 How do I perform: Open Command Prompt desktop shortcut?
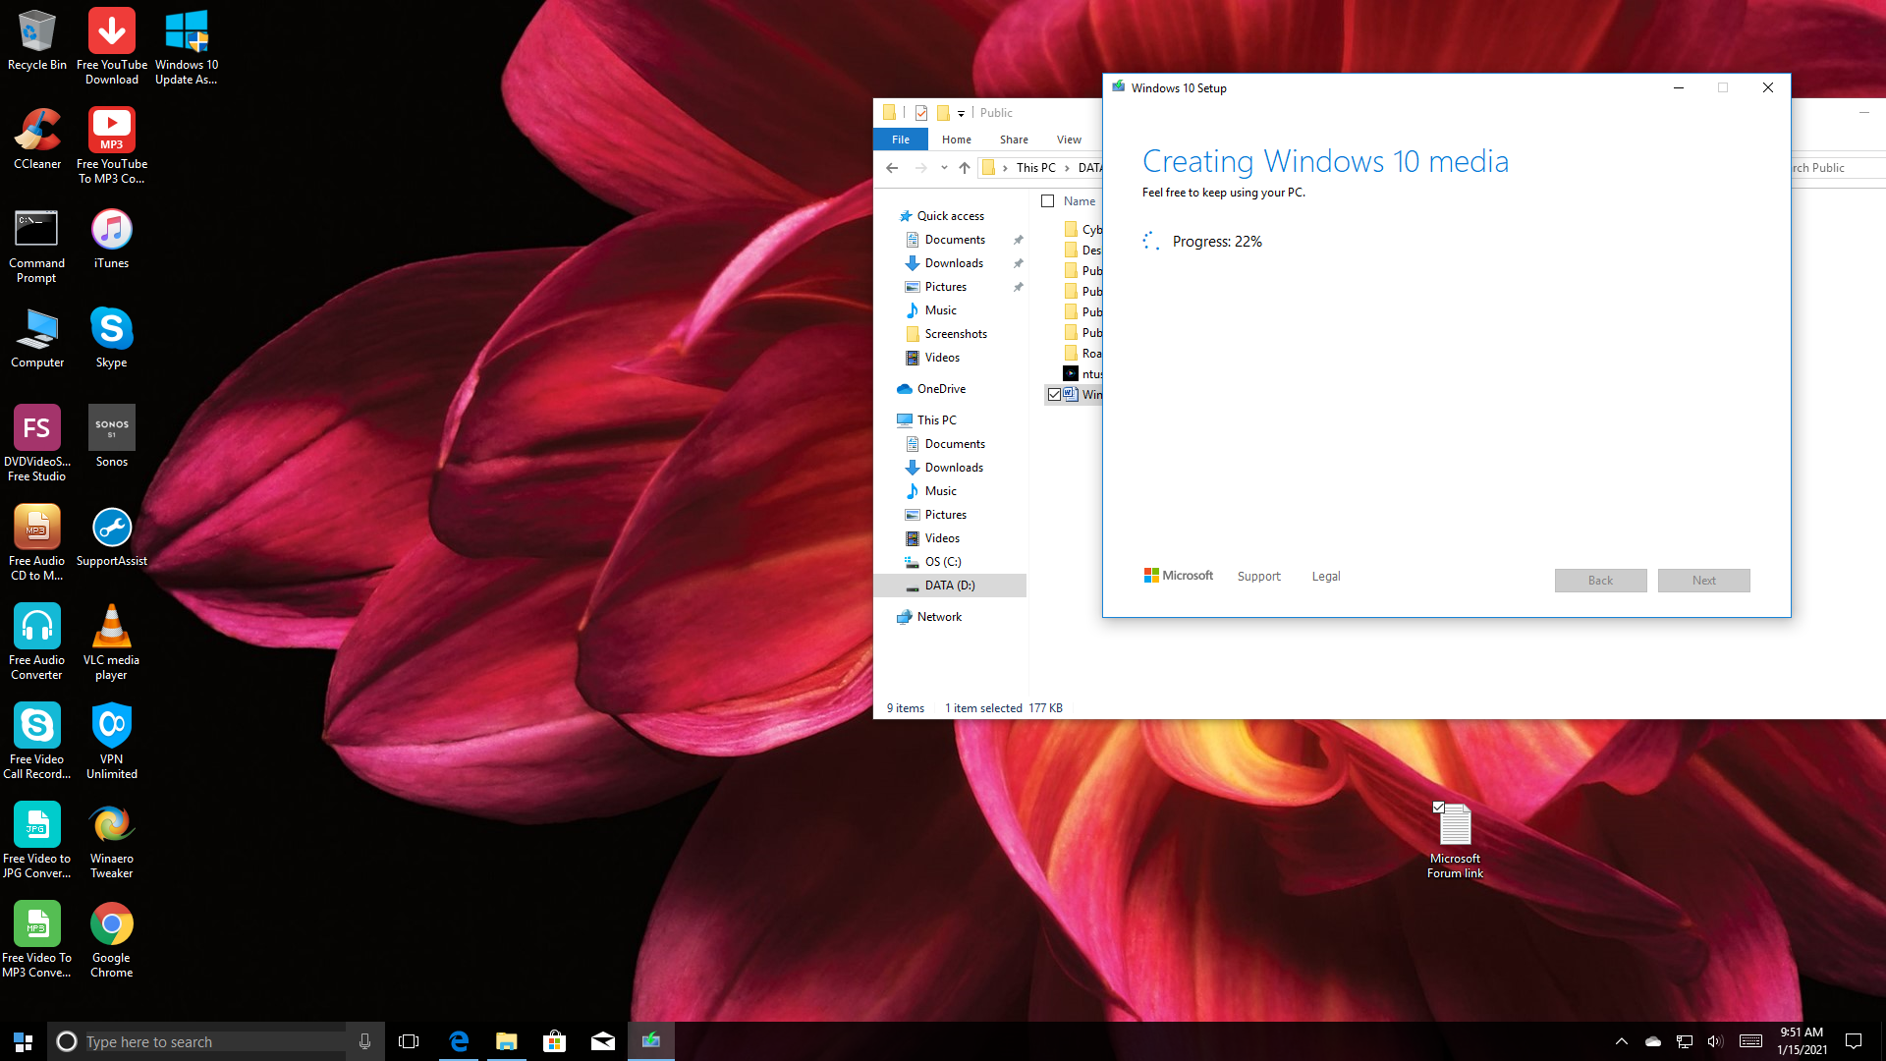pyautogui.click(x=37, y=246)
